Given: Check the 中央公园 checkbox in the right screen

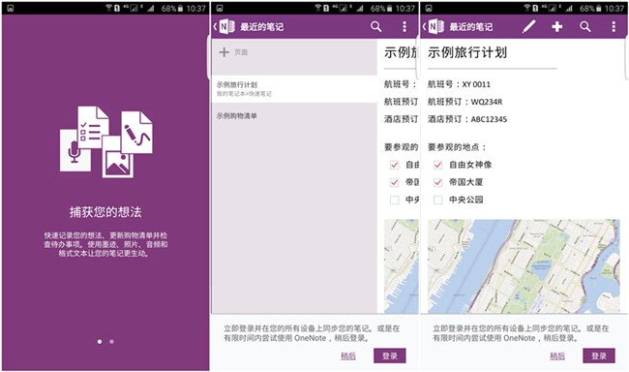Looking at the screenshot, I should (x=438, y=200).
